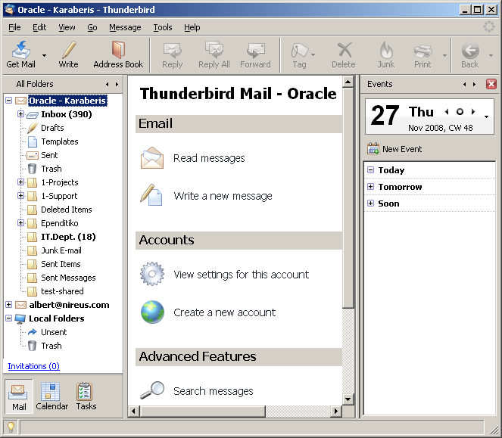Expand the albert@nireus.com account
Viewport: 502px width, 438px height.
[9, 305]
